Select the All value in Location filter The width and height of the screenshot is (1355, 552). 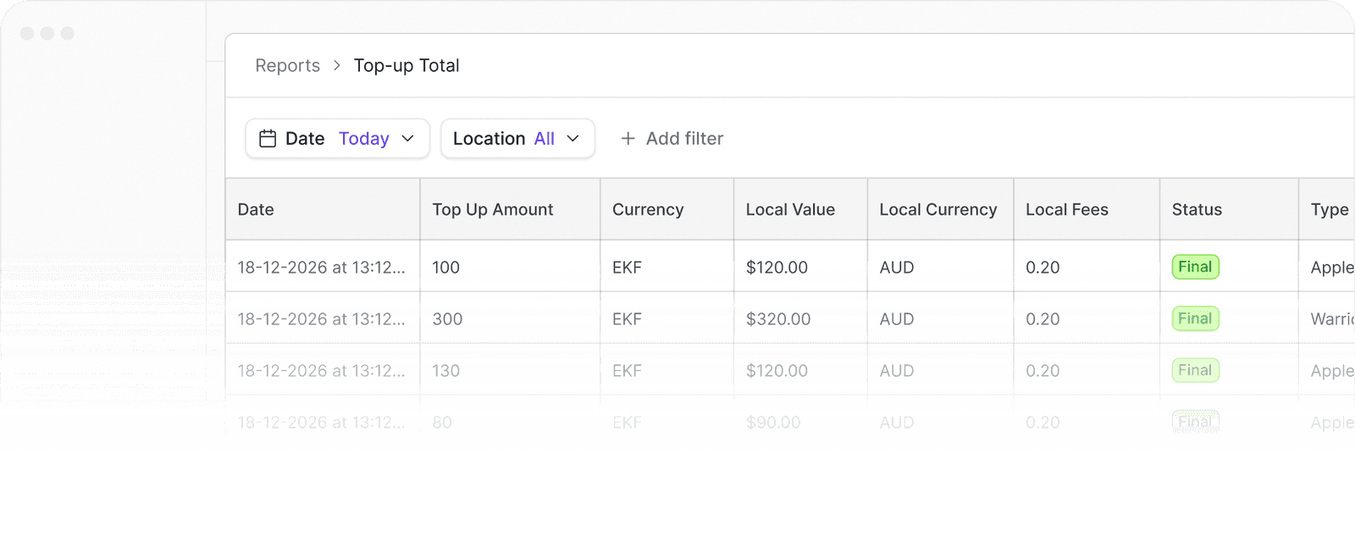[x=545, y=138]
